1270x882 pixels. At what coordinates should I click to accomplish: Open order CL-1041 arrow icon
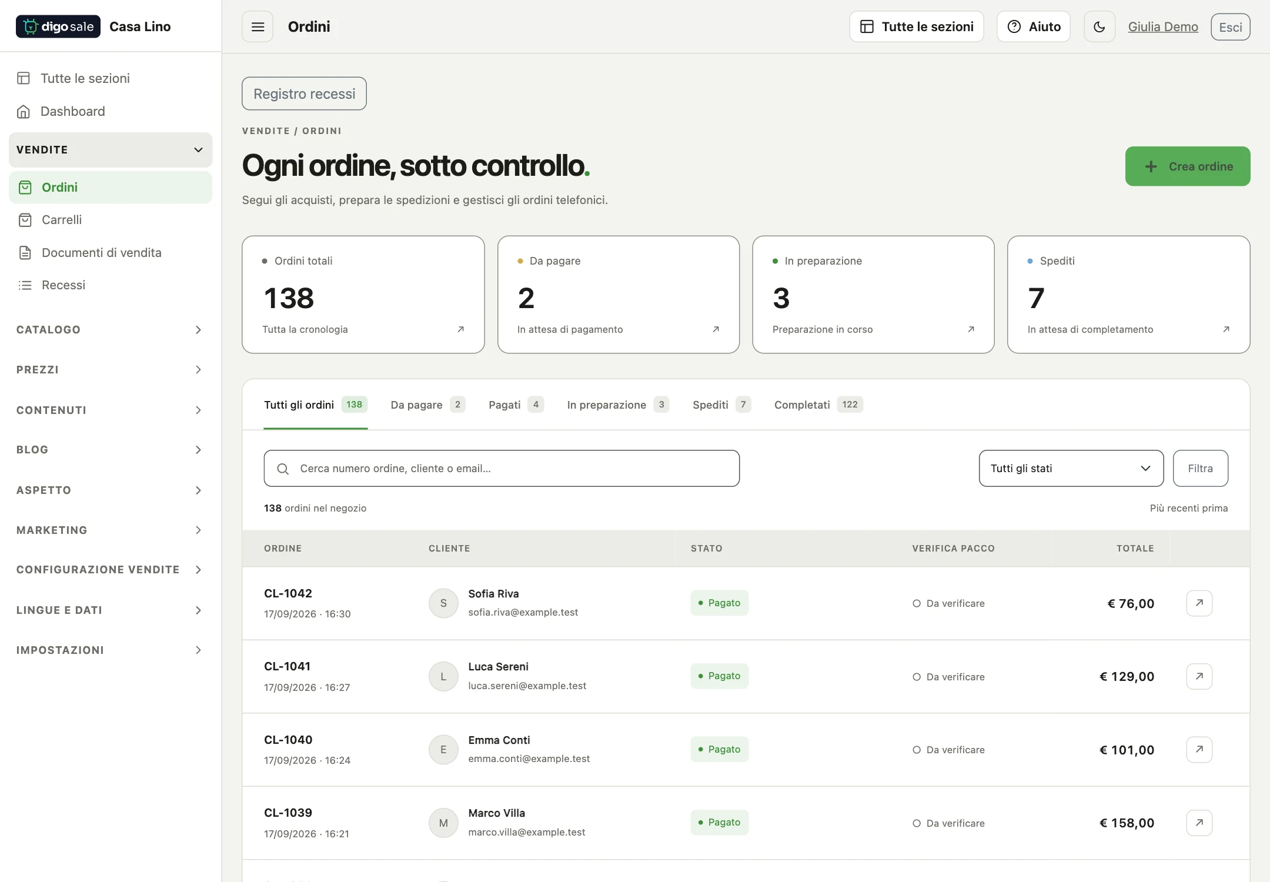click(x=1199, y=676)
